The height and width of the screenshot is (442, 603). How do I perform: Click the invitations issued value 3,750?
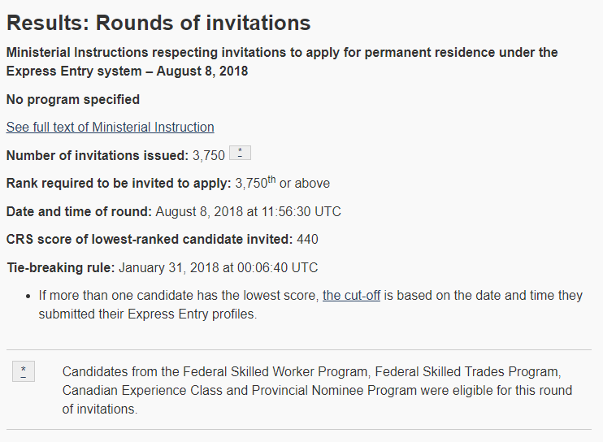point(209,155)
